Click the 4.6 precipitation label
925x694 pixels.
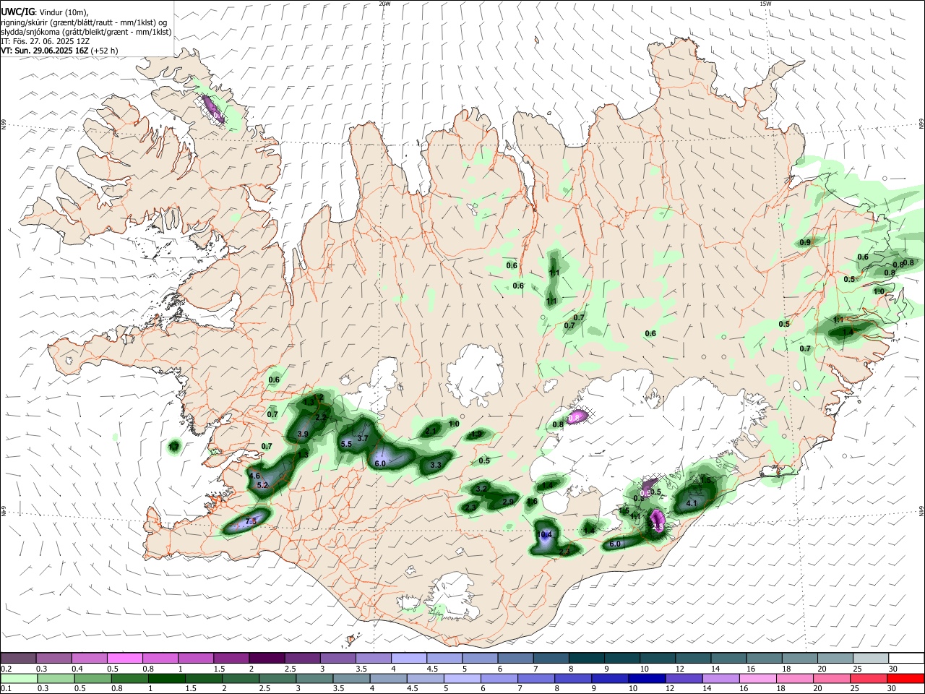(254, 476)
